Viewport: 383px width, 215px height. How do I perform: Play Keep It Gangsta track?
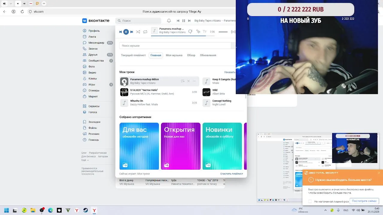pyautogui.click(x=206, y=81)
